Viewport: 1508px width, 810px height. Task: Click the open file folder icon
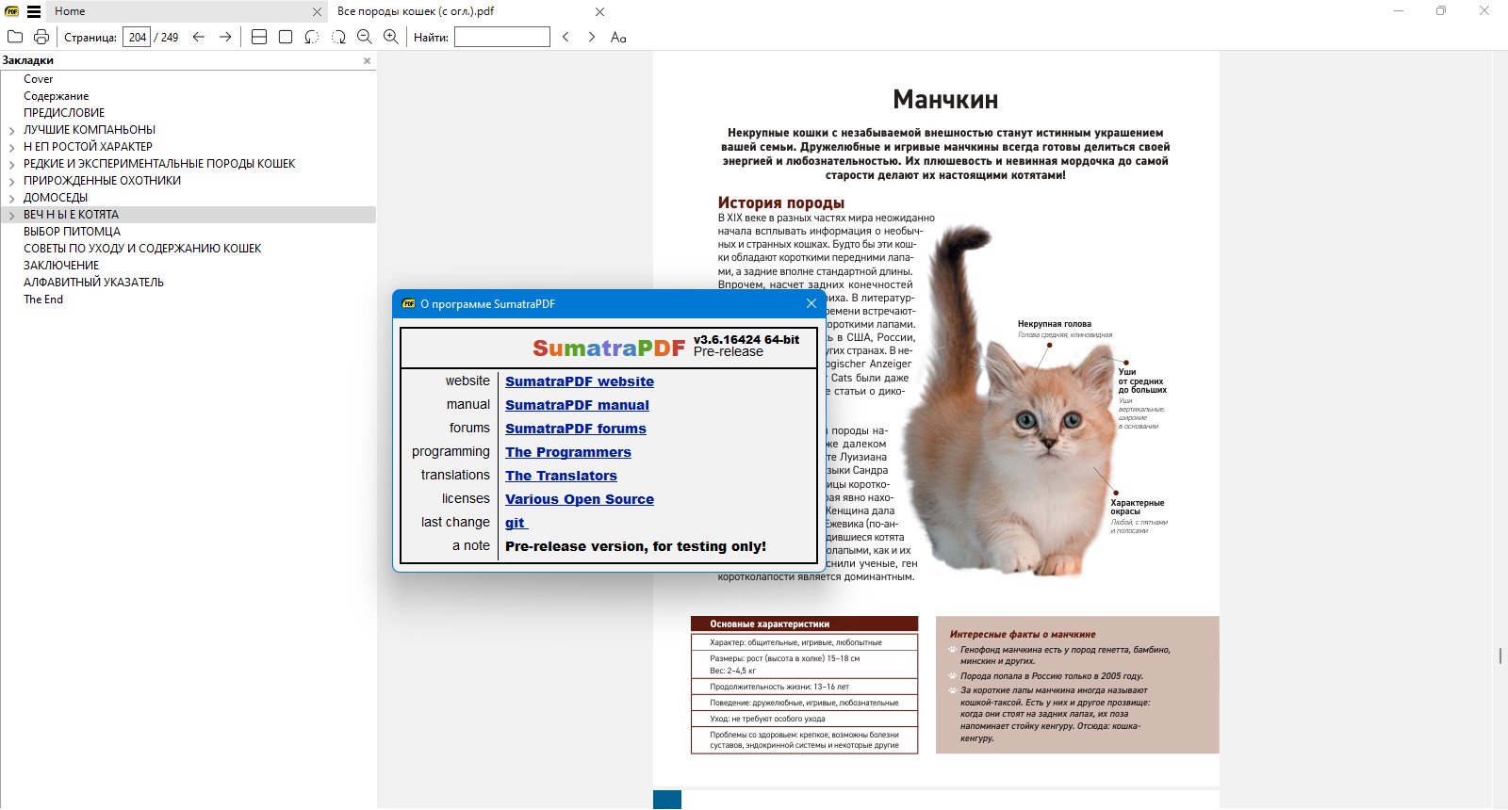pos(15,37)
